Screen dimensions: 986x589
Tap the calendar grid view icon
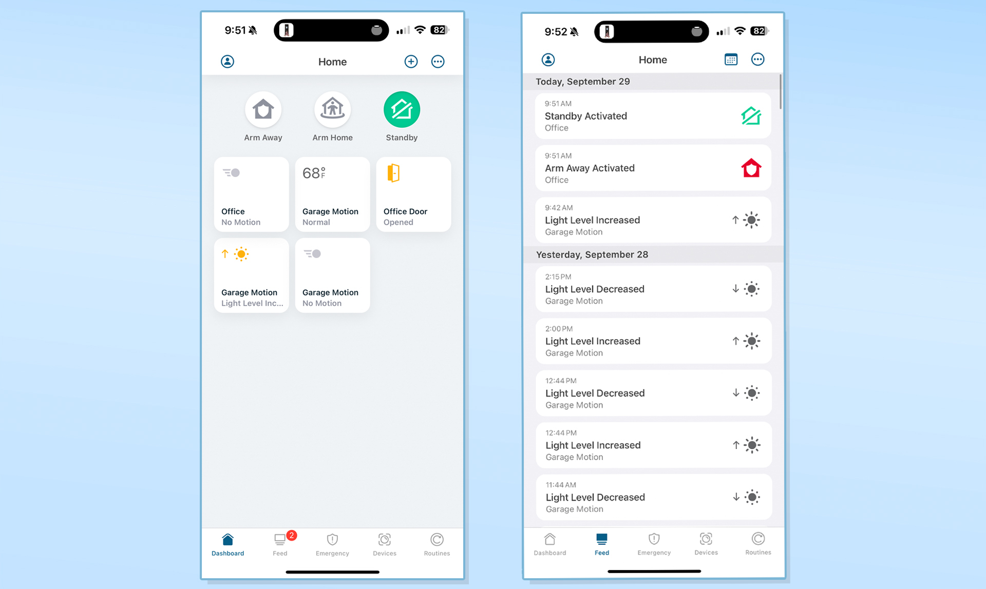[731, 59]
